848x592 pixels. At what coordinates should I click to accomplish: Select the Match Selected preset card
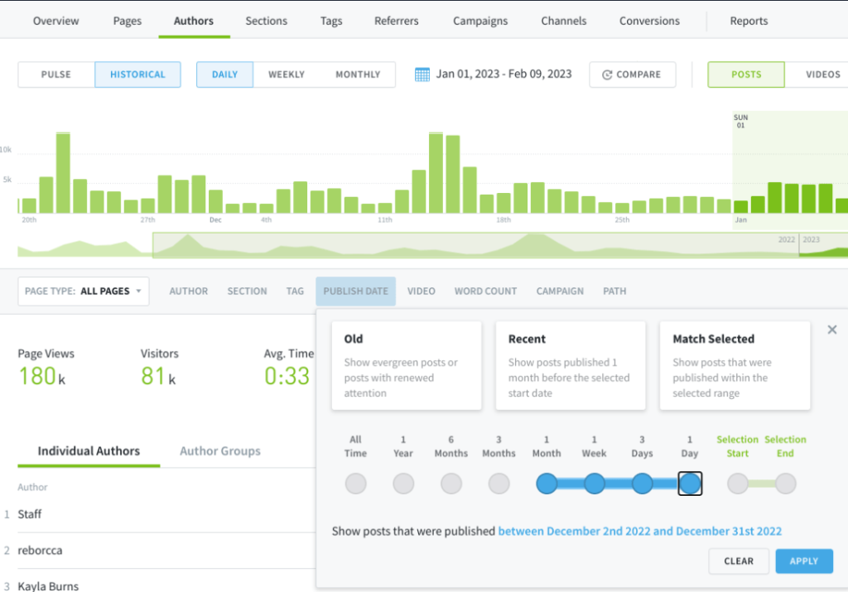(735, 365)
